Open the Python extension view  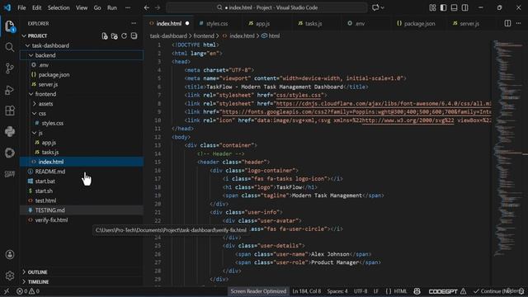pyautogui.click(x=10, y=132)
